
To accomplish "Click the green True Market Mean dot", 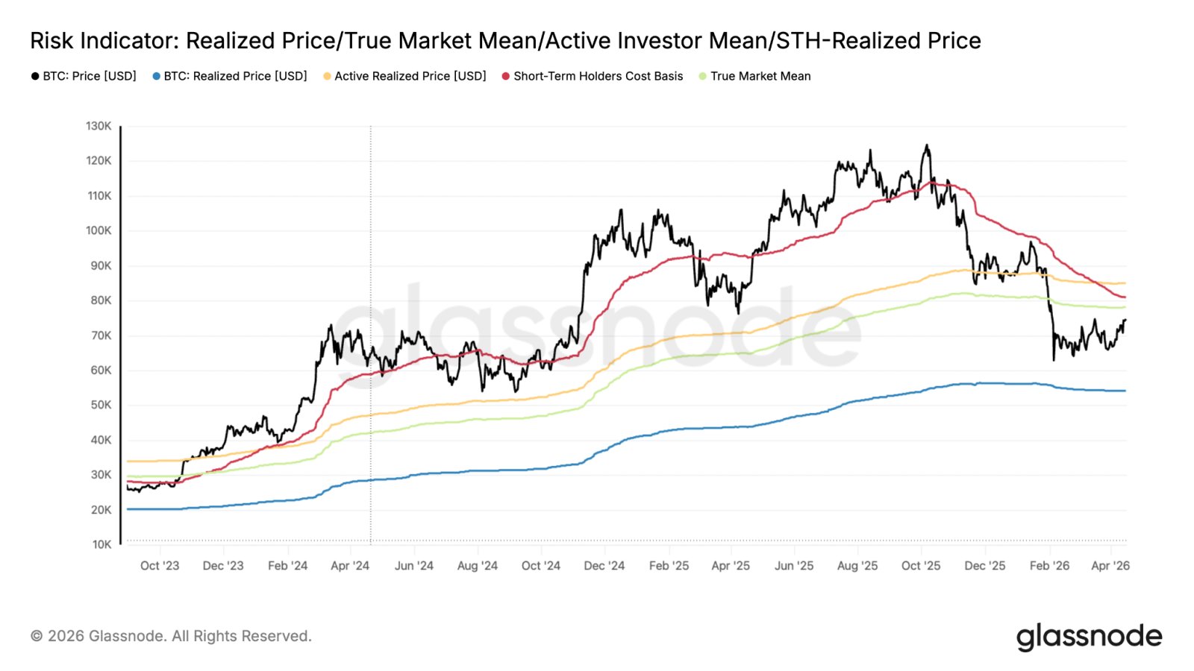I will pos(703,76).
